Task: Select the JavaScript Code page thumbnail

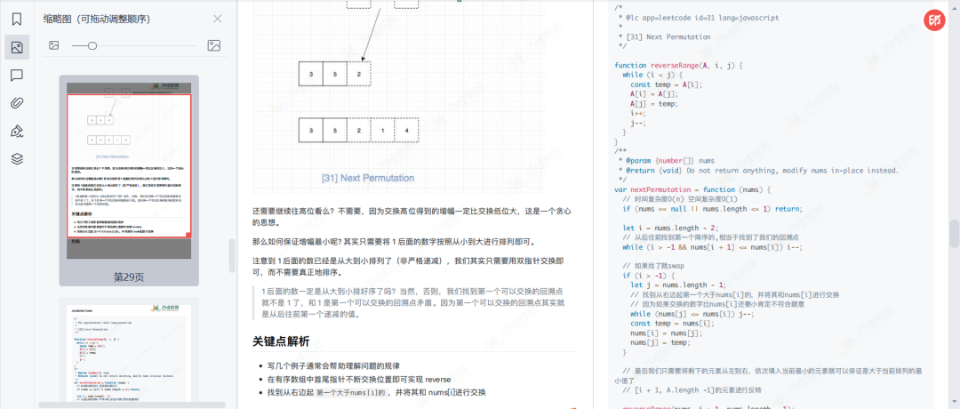Action: click(x=129, y=355)
